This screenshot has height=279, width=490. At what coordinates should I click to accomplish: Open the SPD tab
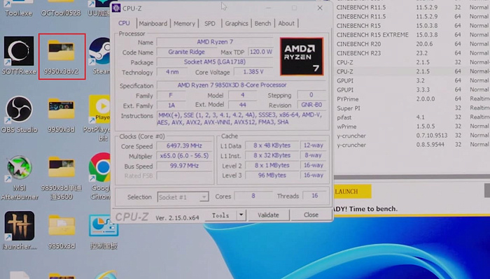coord(210,23)
